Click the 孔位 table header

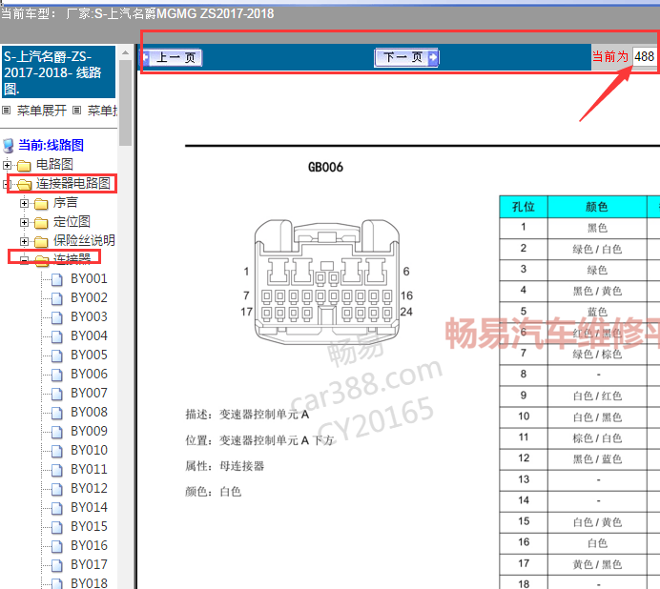click(524, 207)
